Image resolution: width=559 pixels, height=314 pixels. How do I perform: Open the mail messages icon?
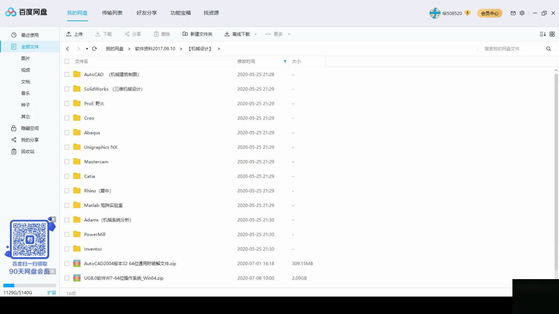[513, 13]
